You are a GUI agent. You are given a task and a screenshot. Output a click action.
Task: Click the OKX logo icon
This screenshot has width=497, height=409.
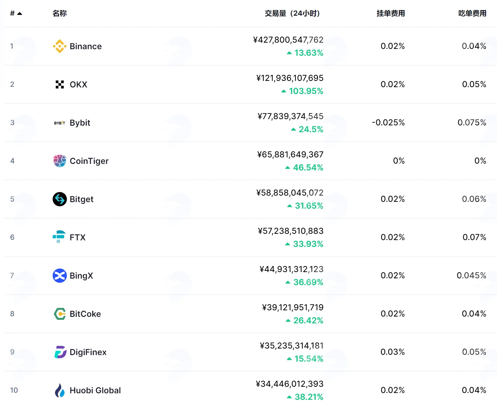tap(59, 84)
